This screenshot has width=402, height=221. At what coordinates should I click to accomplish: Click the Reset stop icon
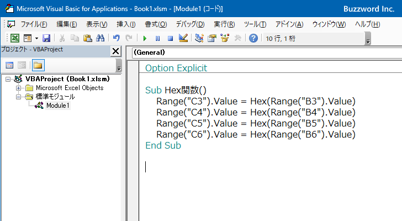click(x=170, y=39)
